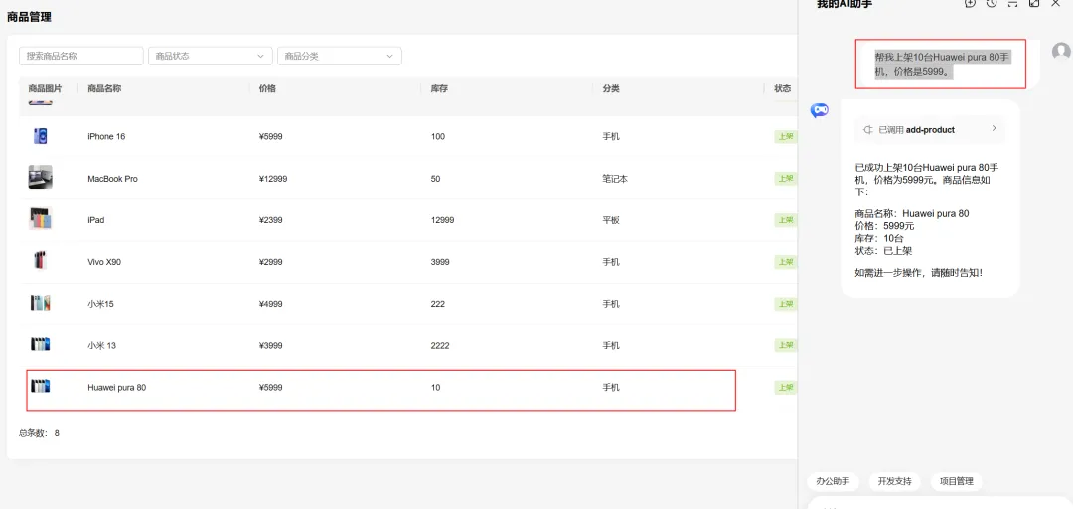Select the 开发支持 quick prompt
This screenshot has width=1073, height=509.
pos(894,481)
